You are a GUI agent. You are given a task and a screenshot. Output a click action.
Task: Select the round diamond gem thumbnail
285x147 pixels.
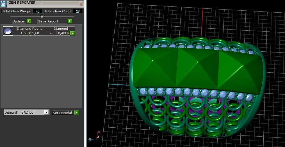[8, 31]
